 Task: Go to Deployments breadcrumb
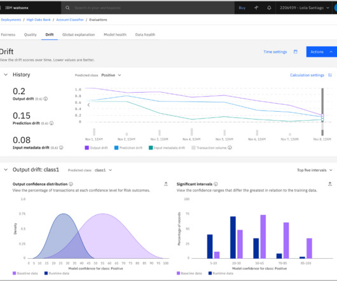click(11, 20)
